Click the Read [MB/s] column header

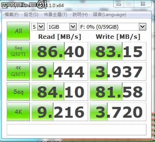click(60, 37)
